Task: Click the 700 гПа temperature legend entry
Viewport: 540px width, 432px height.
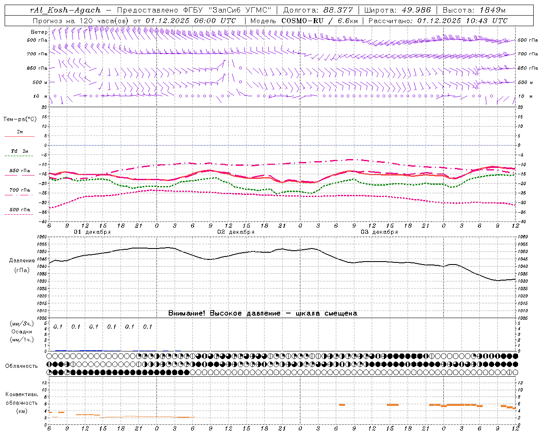Action: tap(20, 190)
